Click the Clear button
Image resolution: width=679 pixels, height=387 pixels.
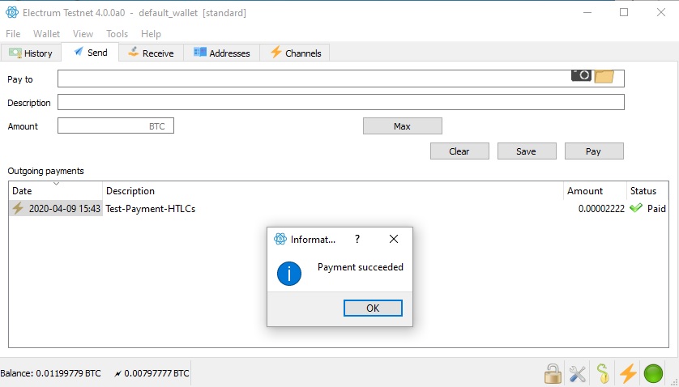[x=459, y=151]
